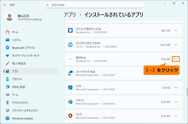The width and height of the screenshot is (188, 124).
Task: Click the ぱらちゃん app icon
Action: point(70,59)
